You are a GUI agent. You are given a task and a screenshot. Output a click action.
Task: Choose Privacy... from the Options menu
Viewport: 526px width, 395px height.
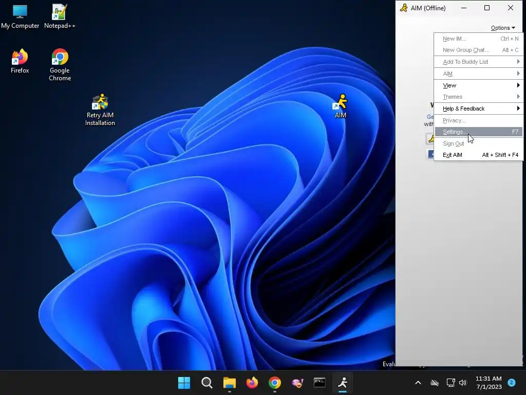pyautogui.click(x=478, y=120)
